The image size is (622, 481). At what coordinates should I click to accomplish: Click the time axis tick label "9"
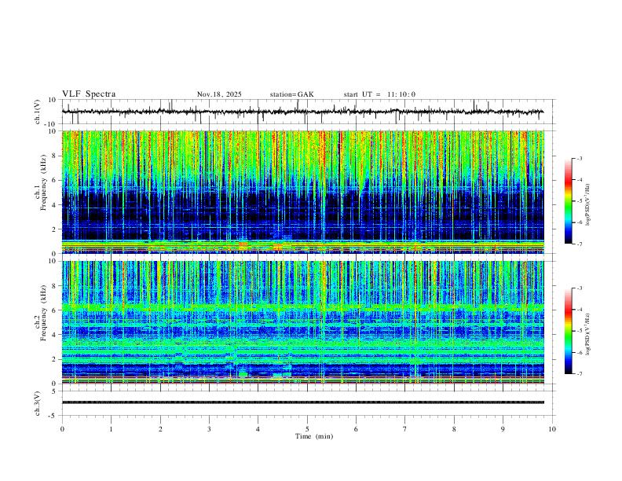(x=503, y=429)
